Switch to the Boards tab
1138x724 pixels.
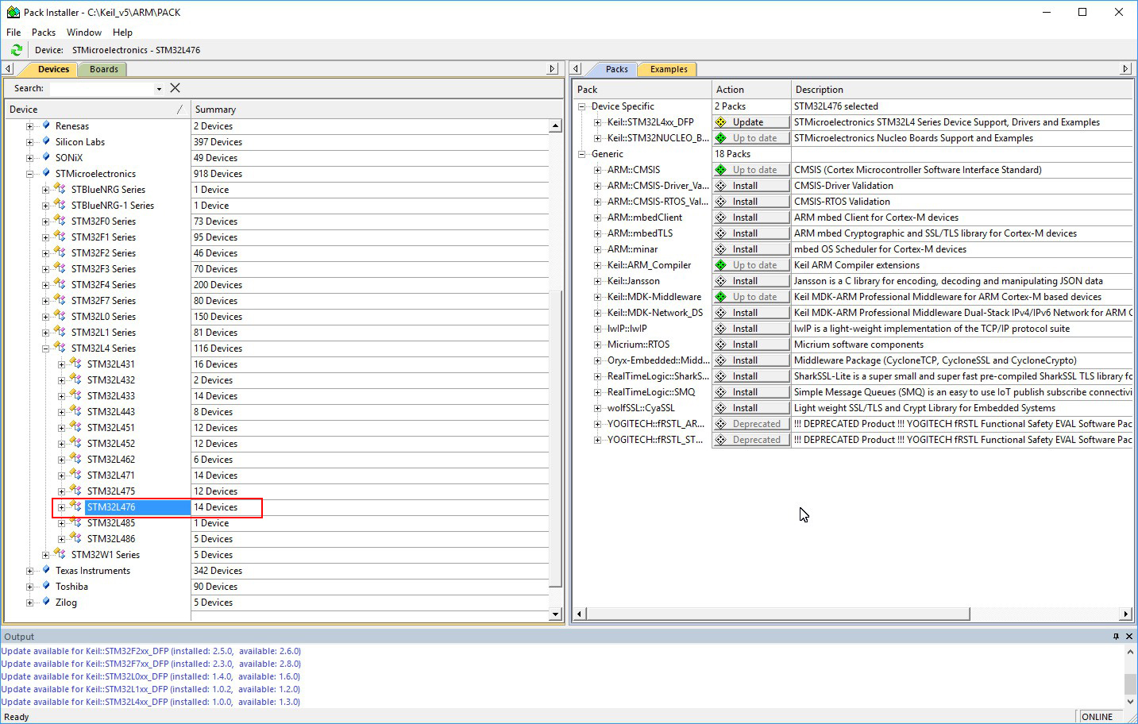pyautogui.click(x=103, y=69)
